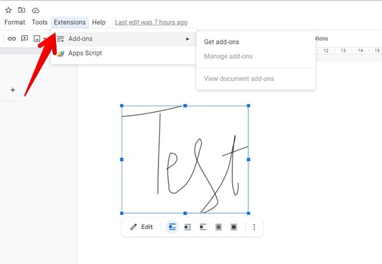Viewport: 382px width, 264px height.
Task: Select Behind text option
Action: (218, 227)
